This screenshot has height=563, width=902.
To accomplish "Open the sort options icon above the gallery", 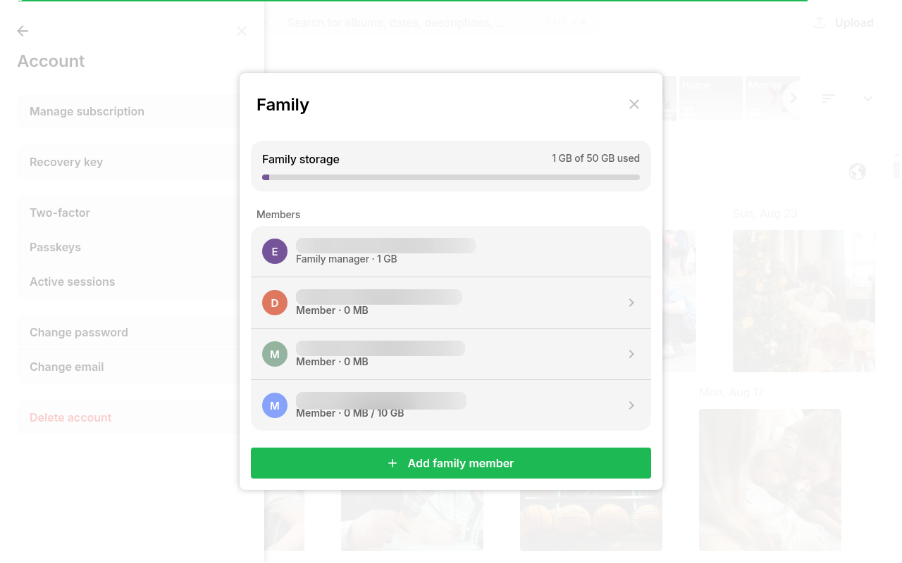I will (829, 99).
